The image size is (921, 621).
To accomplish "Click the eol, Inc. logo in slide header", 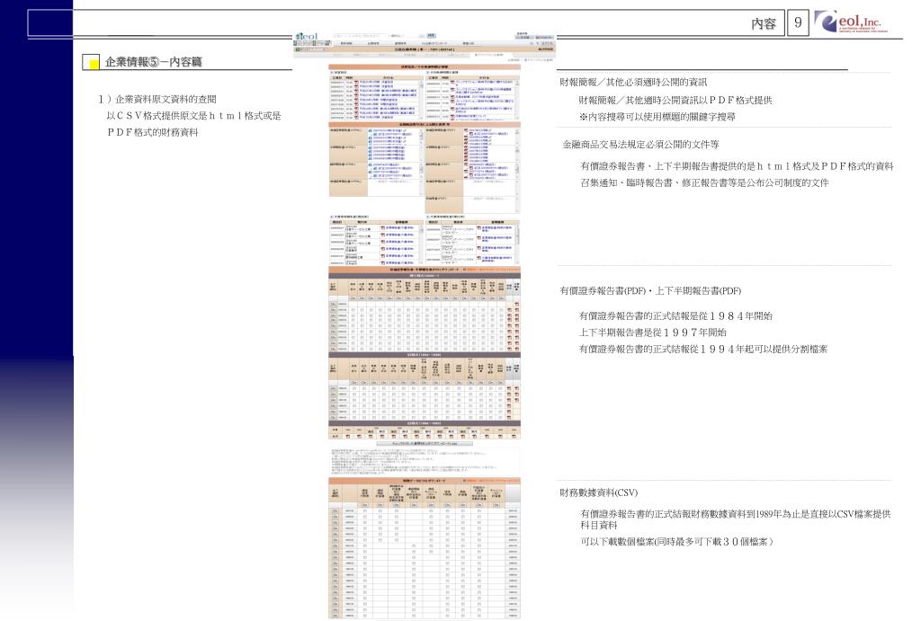I will pyautogui.click(x=851, y=22).
